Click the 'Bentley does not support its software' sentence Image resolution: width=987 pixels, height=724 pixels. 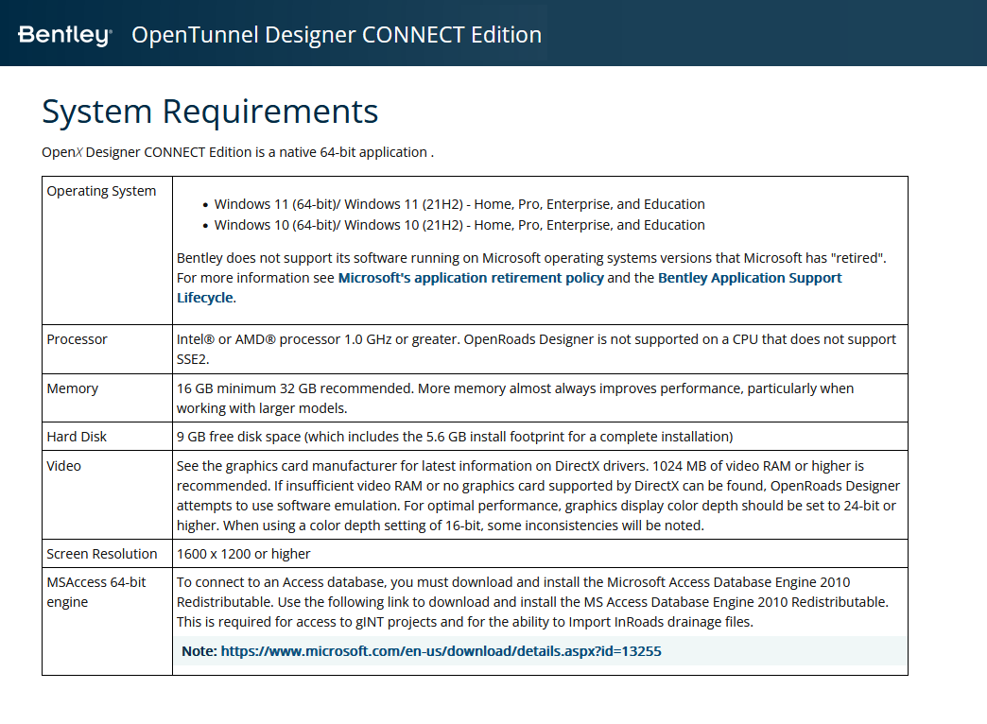(x=531, y=258)
